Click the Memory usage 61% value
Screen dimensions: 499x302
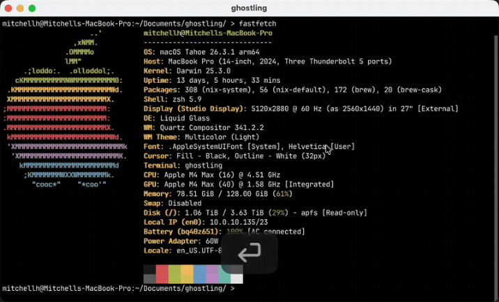(x=282, y=193)
